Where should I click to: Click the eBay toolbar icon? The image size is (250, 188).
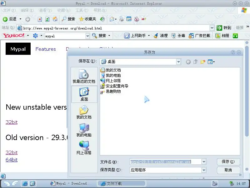[x=144, y=19]
